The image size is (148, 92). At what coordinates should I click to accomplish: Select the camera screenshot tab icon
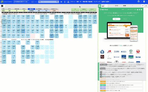click(100, 6)
